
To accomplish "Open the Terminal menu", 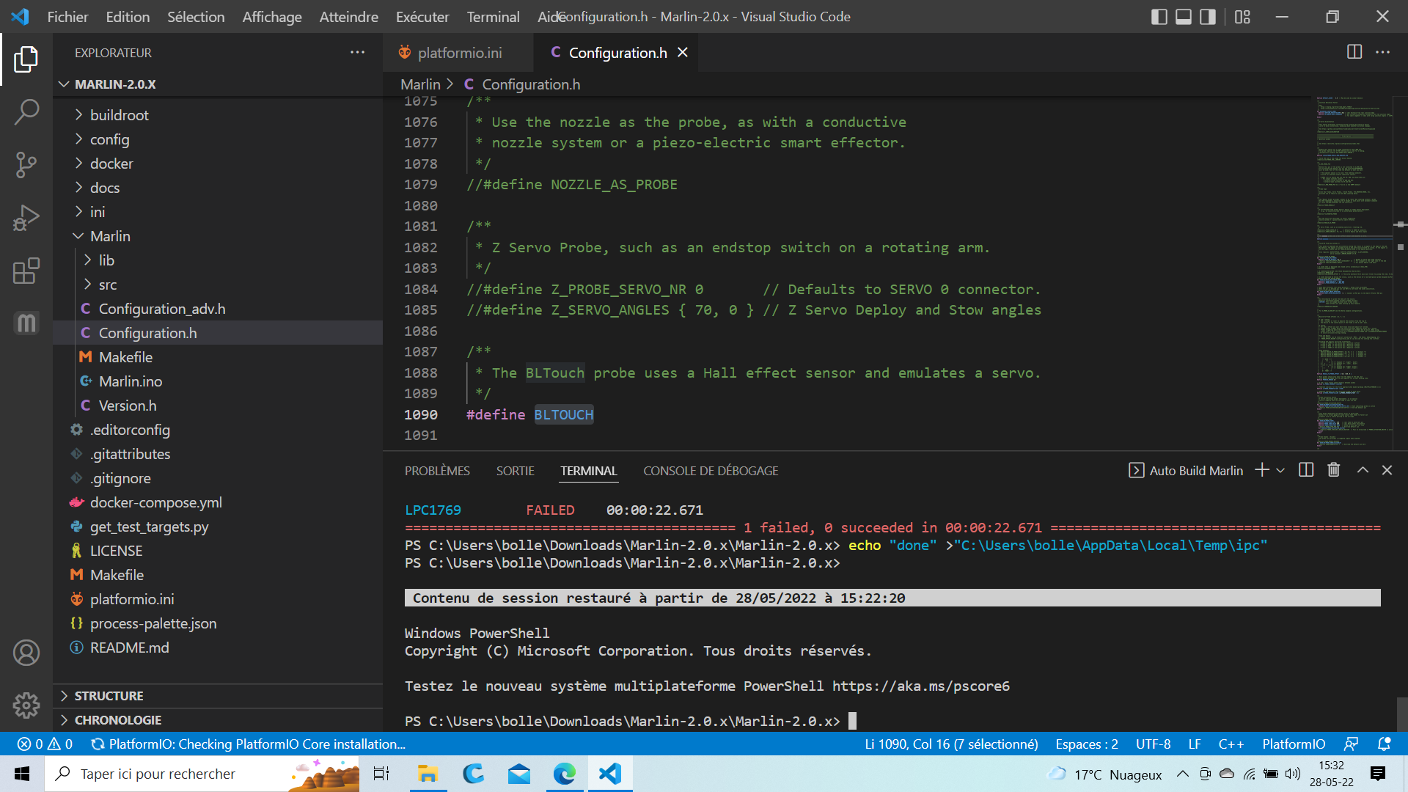I will point(493,17).
